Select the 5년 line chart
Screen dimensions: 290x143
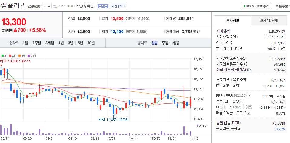pos(80,43)
